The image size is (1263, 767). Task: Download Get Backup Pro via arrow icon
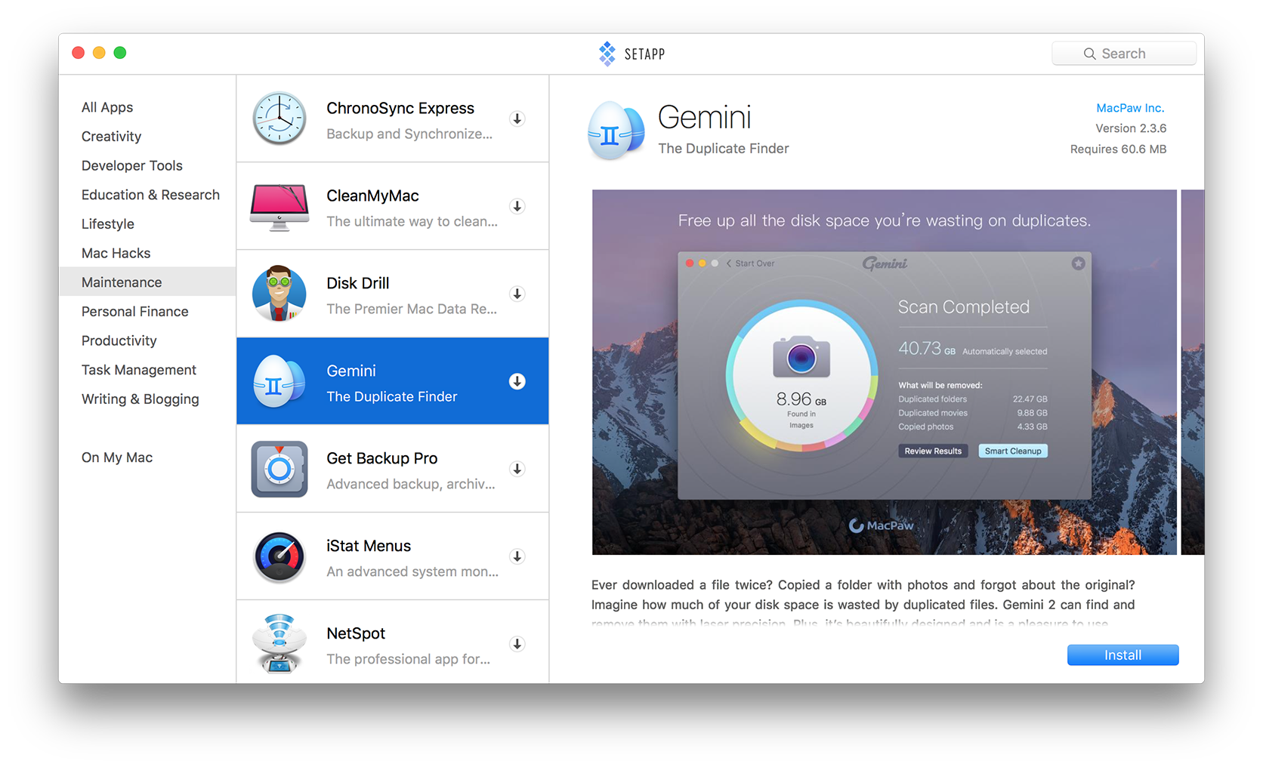[517, 469]
